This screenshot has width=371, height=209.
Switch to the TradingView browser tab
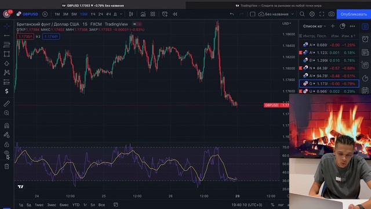click(x=278, y=5)
